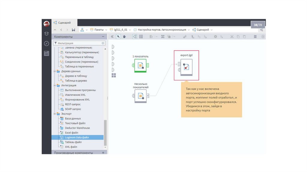Select the '1 показатель' node

tap(140, 65)
